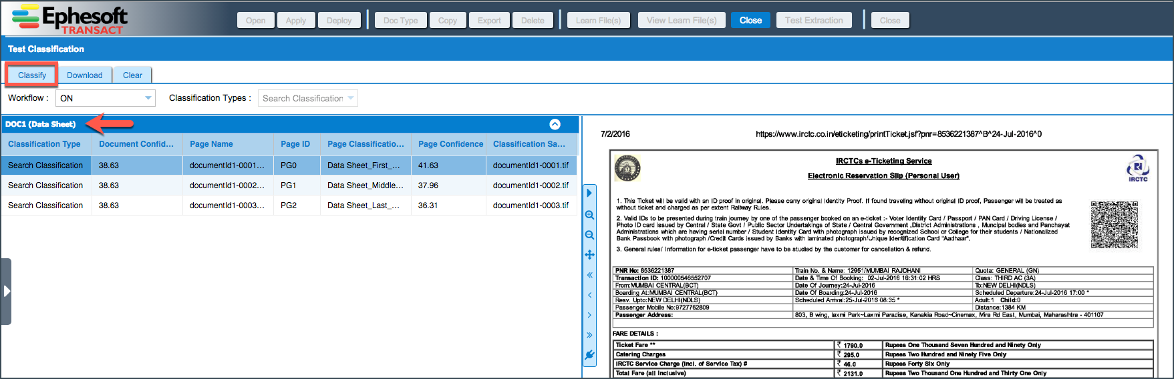The image size is (1174, 379).
Task: Jump to last page with double-right arrows
Action: tap(589, 335)
